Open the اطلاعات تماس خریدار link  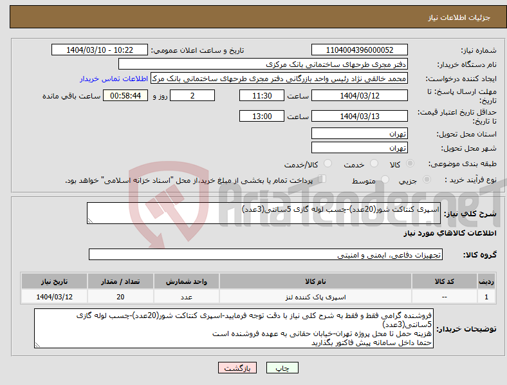114,79
